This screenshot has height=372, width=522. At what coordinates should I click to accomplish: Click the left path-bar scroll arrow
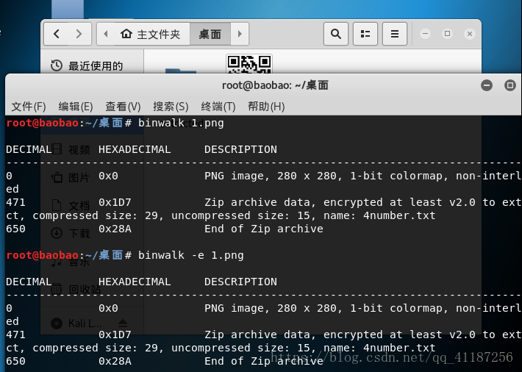106,34
